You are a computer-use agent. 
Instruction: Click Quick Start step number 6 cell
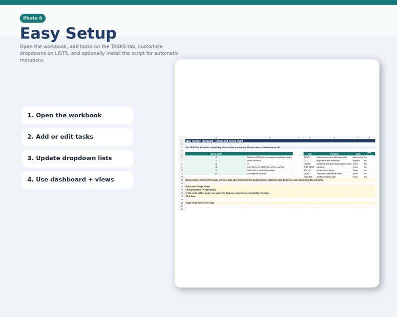coord(216,174)
